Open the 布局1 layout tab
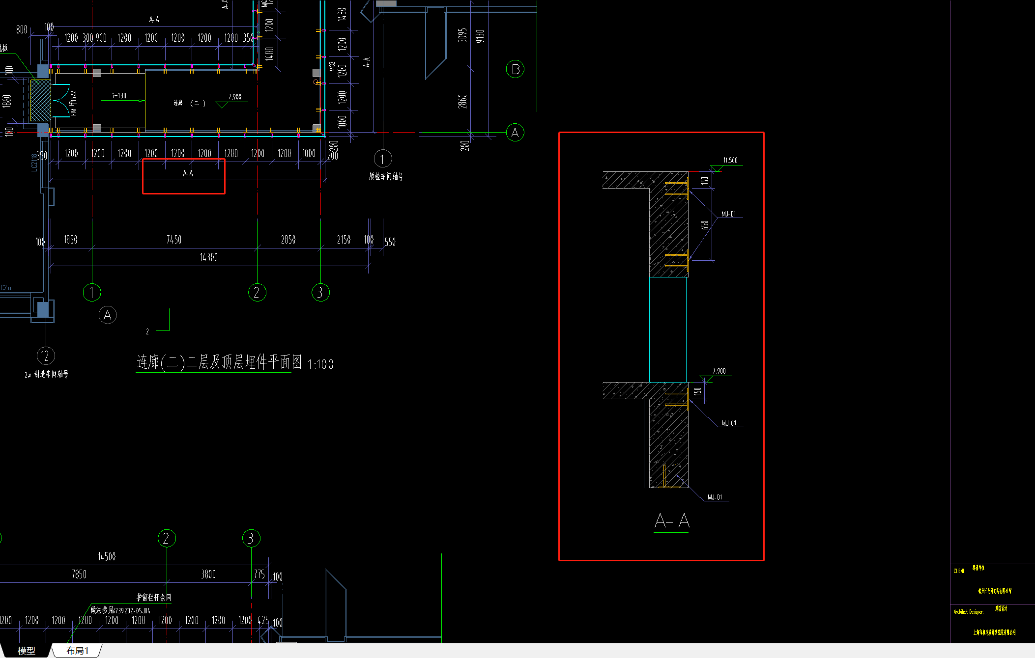1035x658 pixels. [x=78, y=651]
